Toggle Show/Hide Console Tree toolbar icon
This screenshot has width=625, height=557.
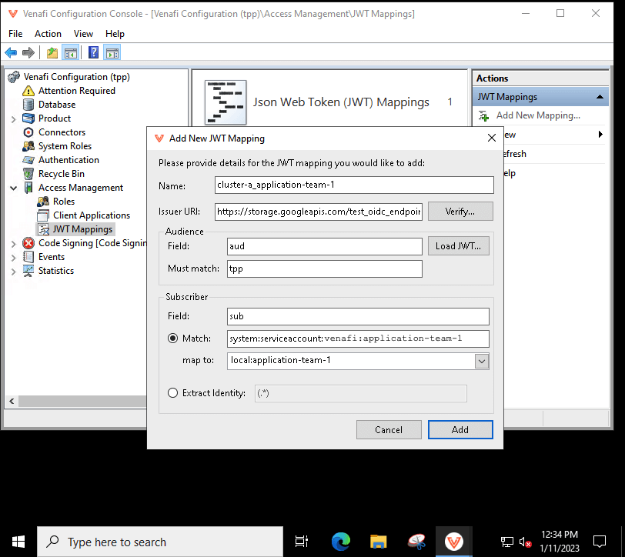point(71,52)
